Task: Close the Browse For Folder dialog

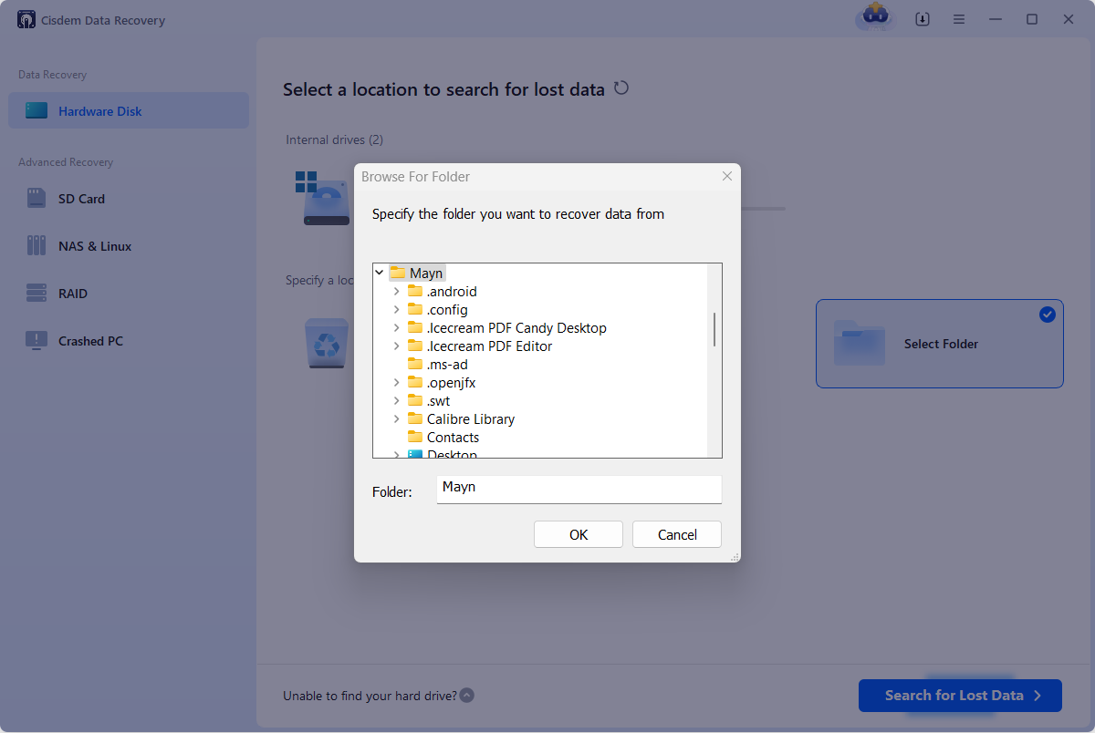Action: [727, 176]
